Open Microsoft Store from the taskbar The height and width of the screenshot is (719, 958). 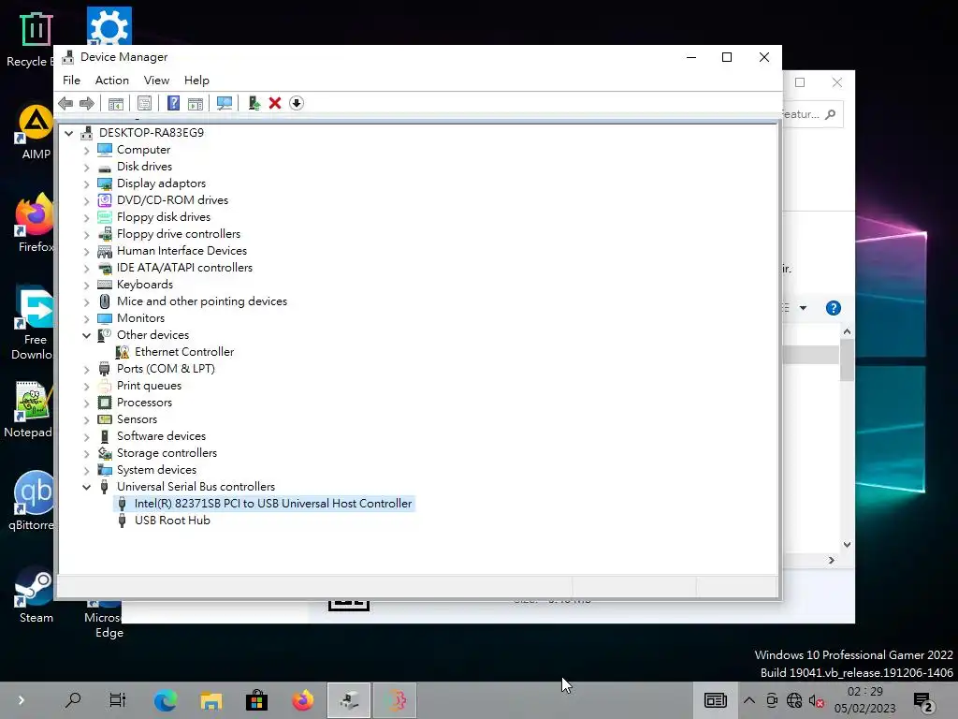[256, 700]
